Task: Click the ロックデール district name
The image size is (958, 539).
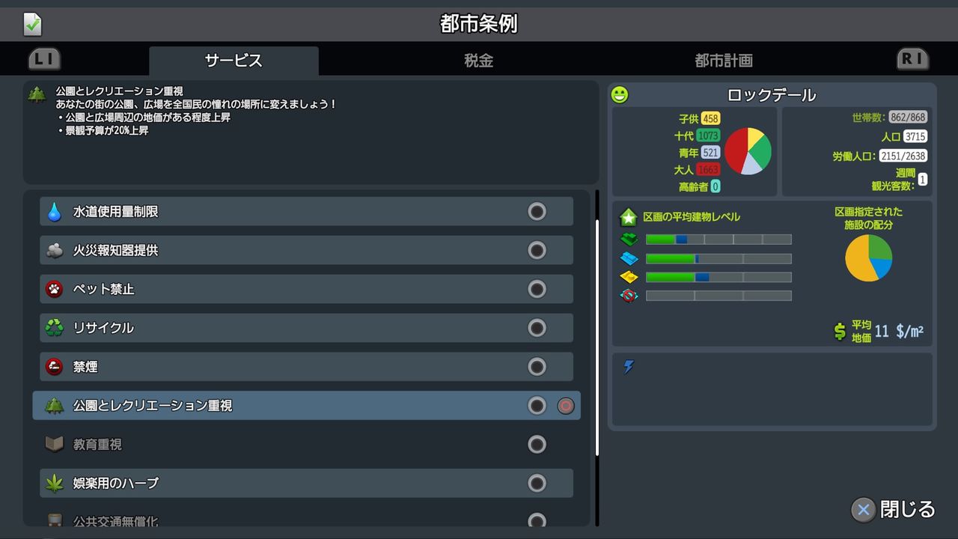Action: [x=772, y=95]
